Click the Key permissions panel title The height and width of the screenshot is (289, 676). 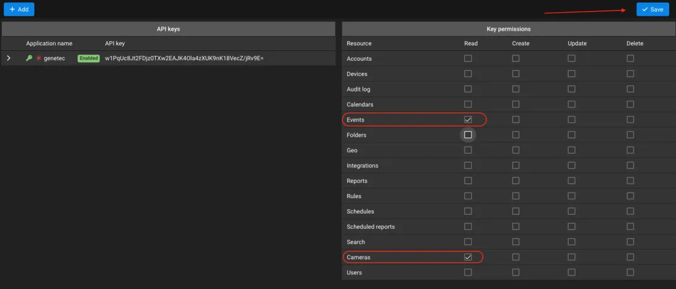(509, 29)
